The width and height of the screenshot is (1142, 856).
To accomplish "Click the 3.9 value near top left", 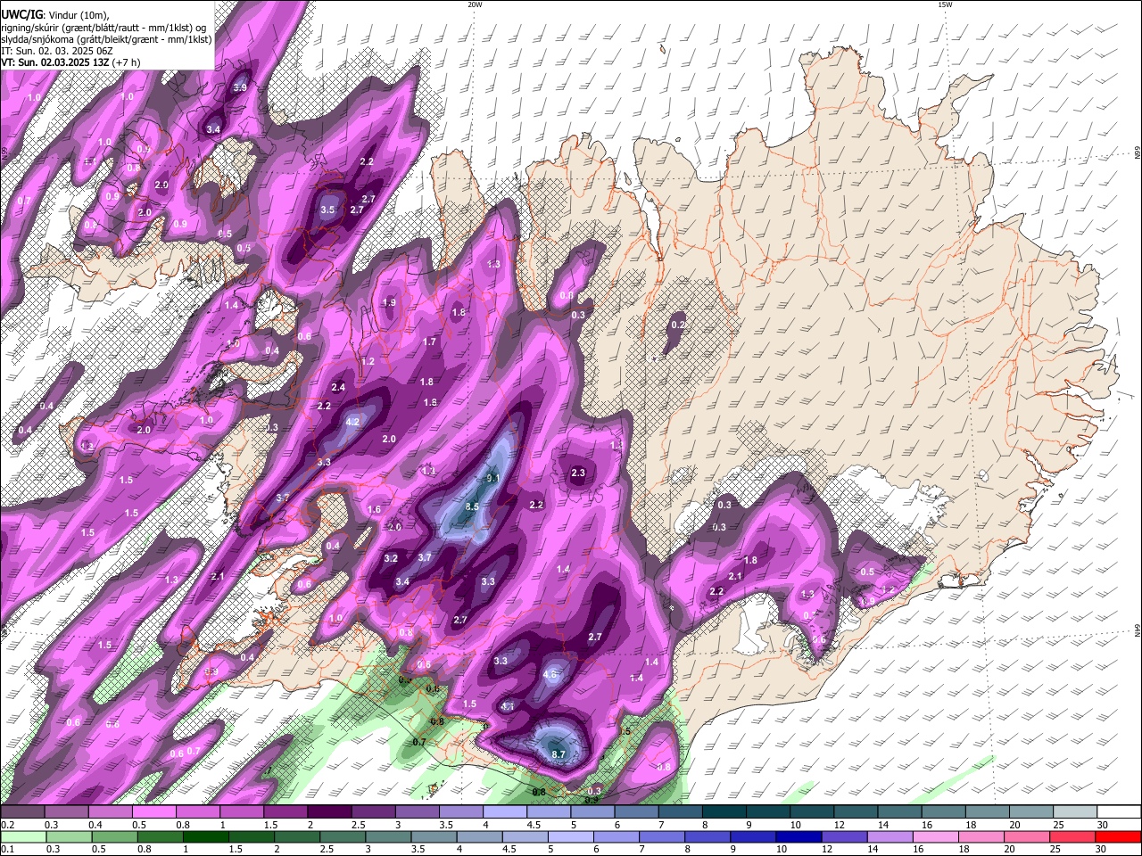I will coord(240,87).
